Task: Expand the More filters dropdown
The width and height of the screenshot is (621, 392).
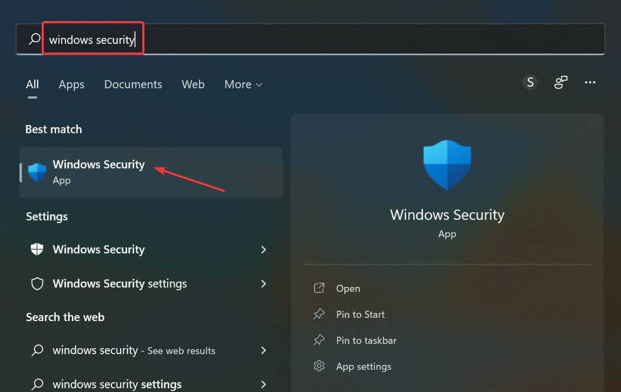Action: [242, 84]
